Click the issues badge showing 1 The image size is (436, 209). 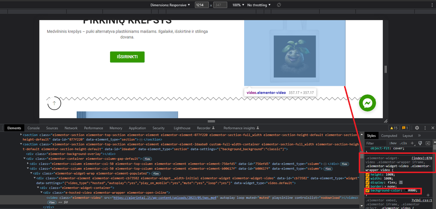[405, 128]
